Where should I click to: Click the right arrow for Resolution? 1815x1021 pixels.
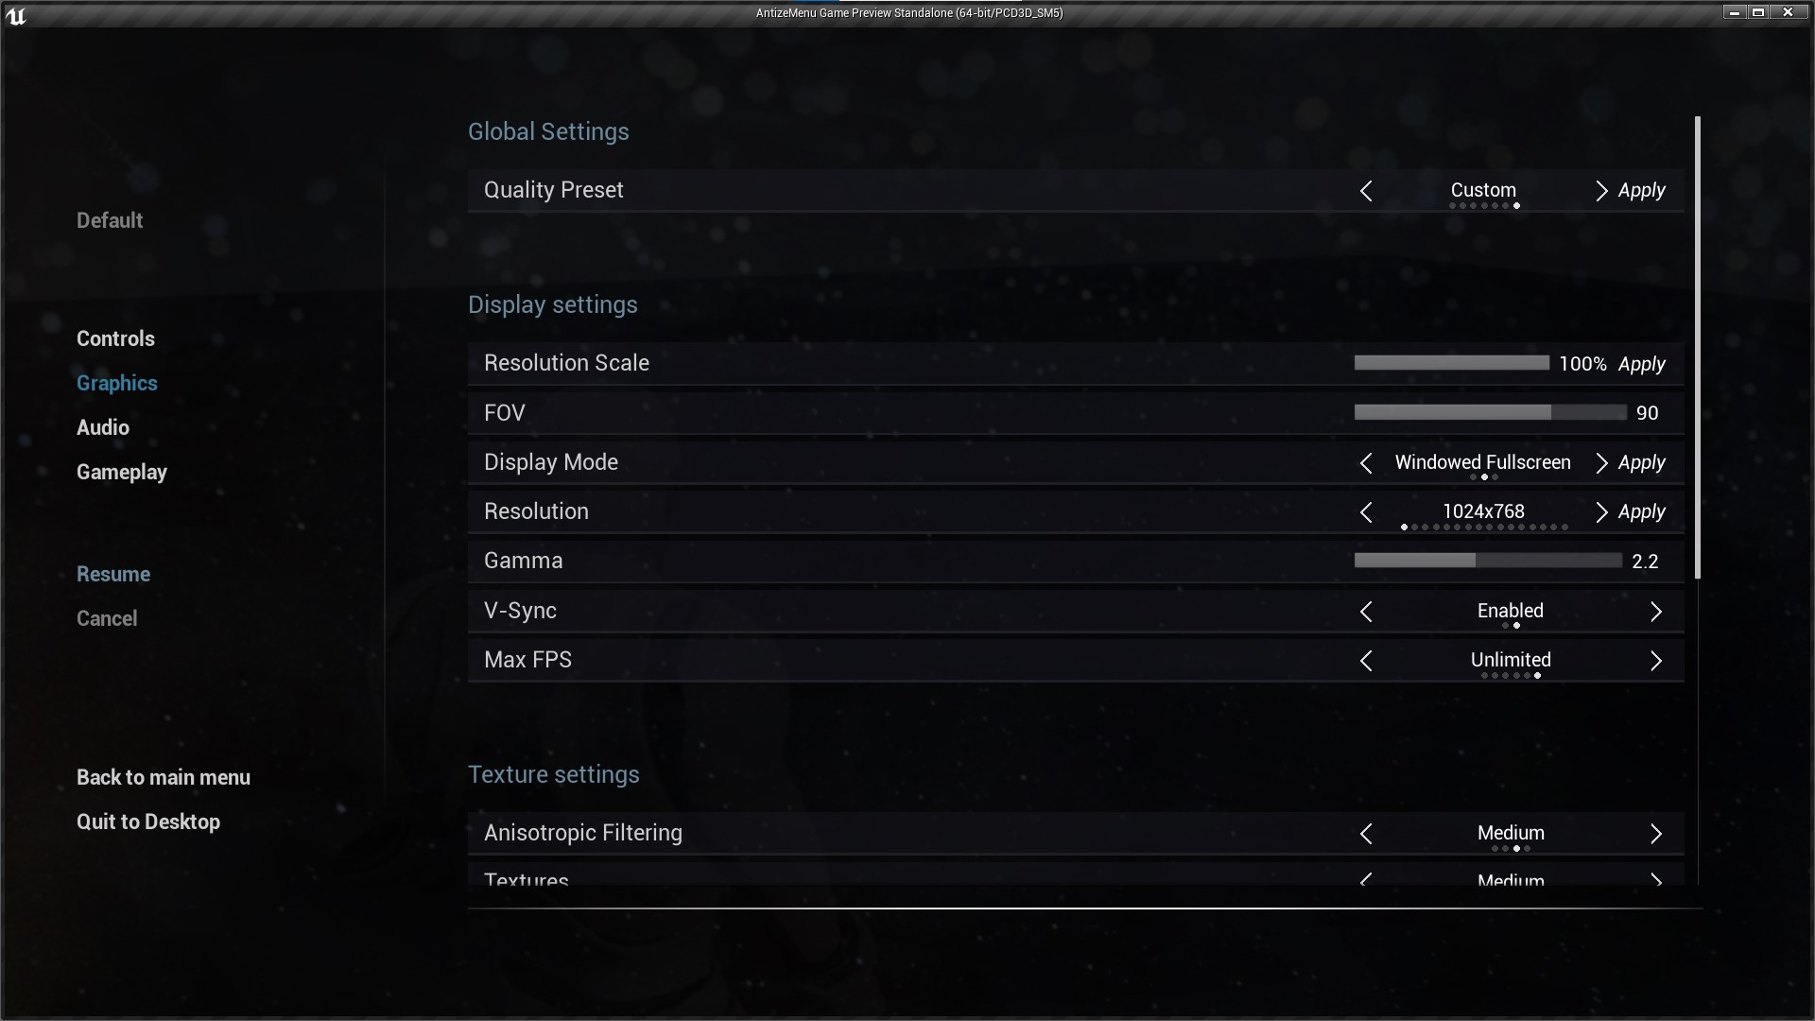tap(1600, 512)
